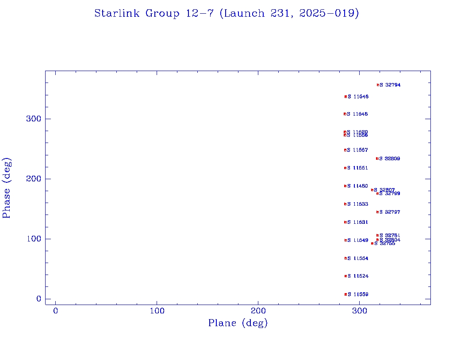Click the 200 tick label on Phase axis

coord(34,179)
